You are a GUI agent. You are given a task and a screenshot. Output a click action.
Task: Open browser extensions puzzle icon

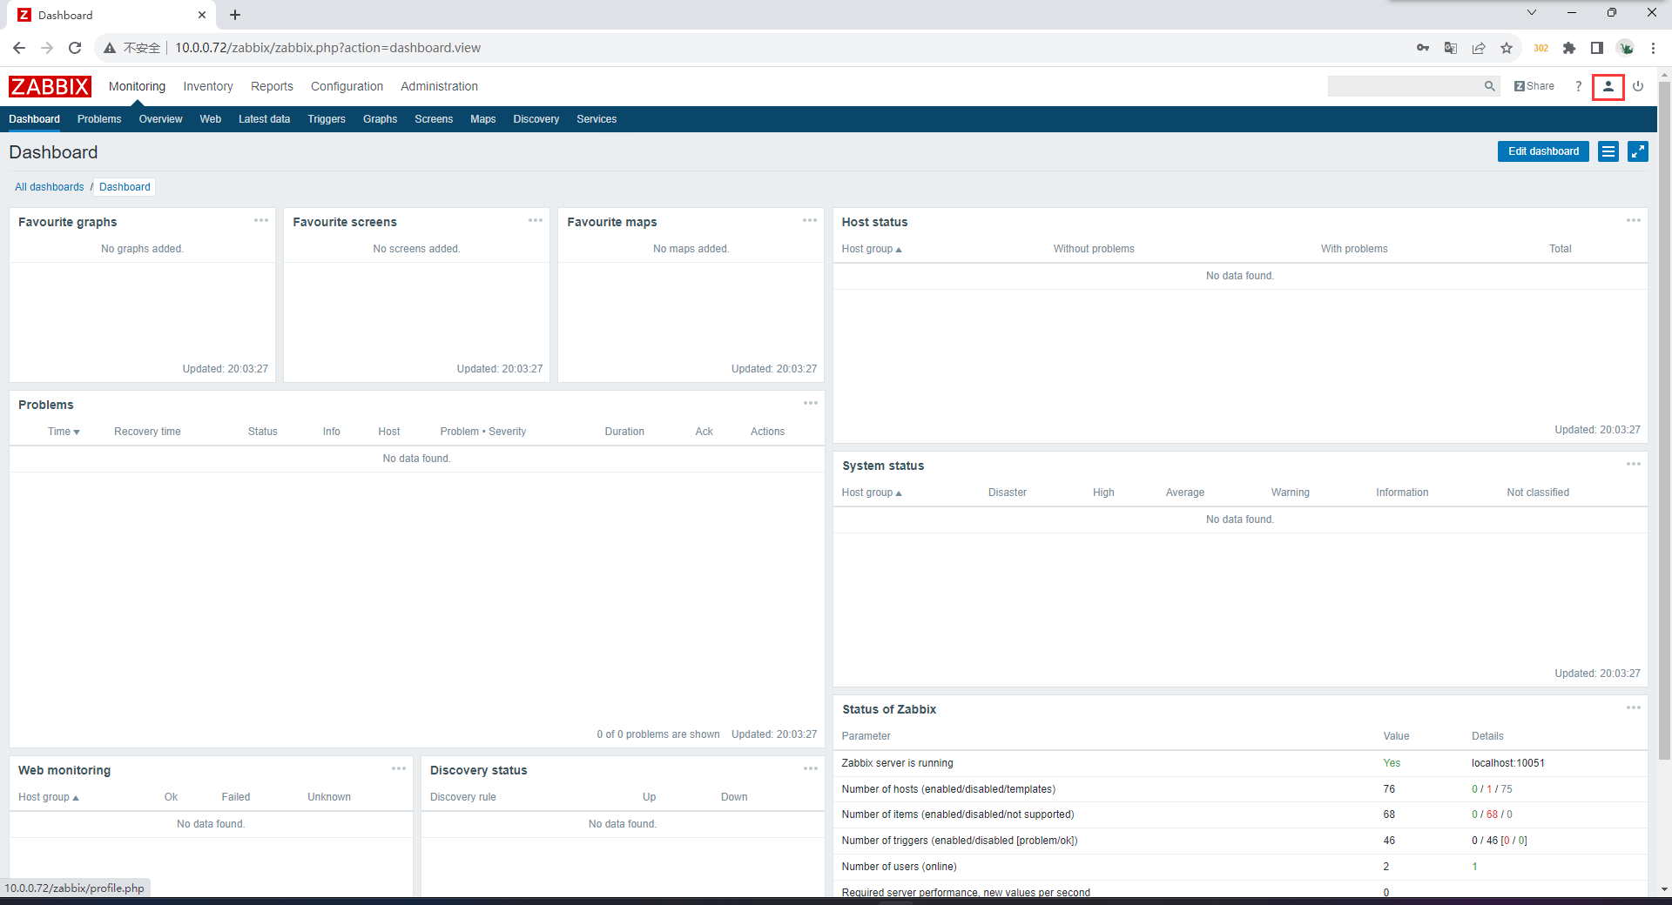point(1569,48)
